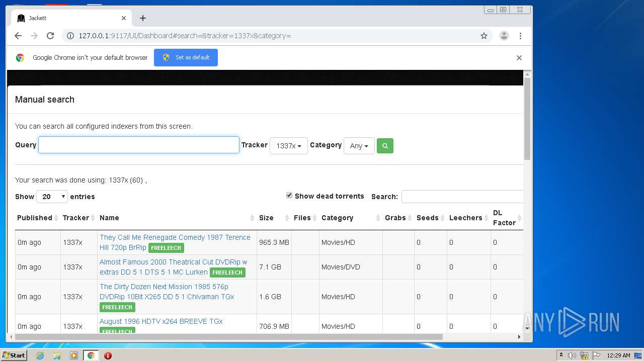Click the 965.3 MB size cell

tap(274, 242)
